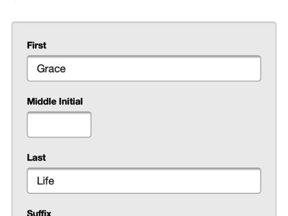Image resolution: width=288 pixels, height=216 pixels.
Task: Click the First name input field
Action: pyautogui.click(x=144, y=68)
